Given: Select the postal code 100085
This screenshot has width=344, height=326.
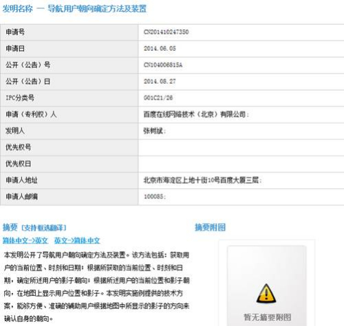Looking at the screenshot, I should (153, 196).
